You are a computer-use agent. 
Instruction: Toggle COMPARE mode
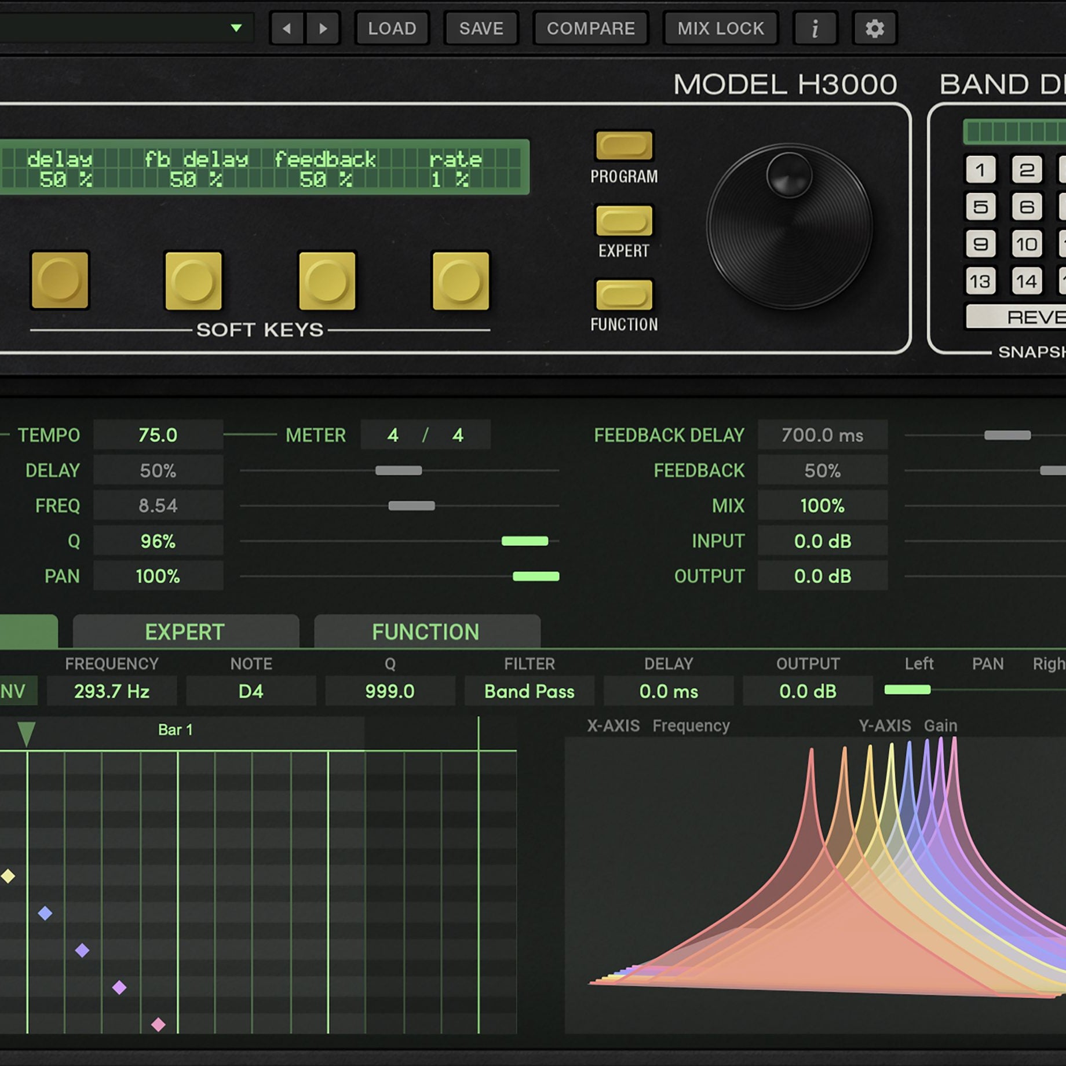coord(591,28)
